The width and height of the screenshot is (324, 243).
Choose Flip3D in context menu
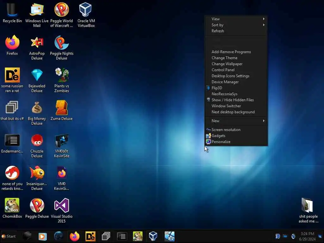pos(236,88)
